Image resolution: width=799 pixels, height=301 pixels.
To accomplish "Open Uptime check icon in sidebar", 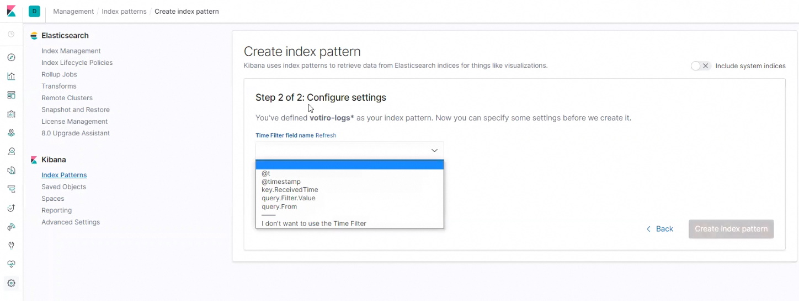I will 11,208.
